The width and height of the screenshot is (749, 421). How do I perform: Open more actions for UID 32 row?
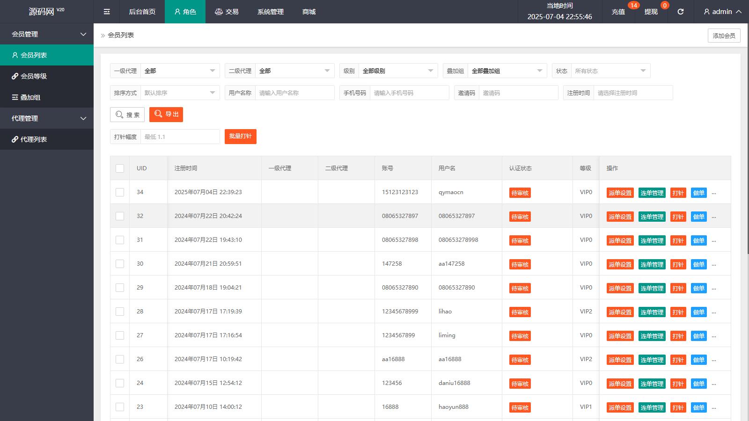714,217
